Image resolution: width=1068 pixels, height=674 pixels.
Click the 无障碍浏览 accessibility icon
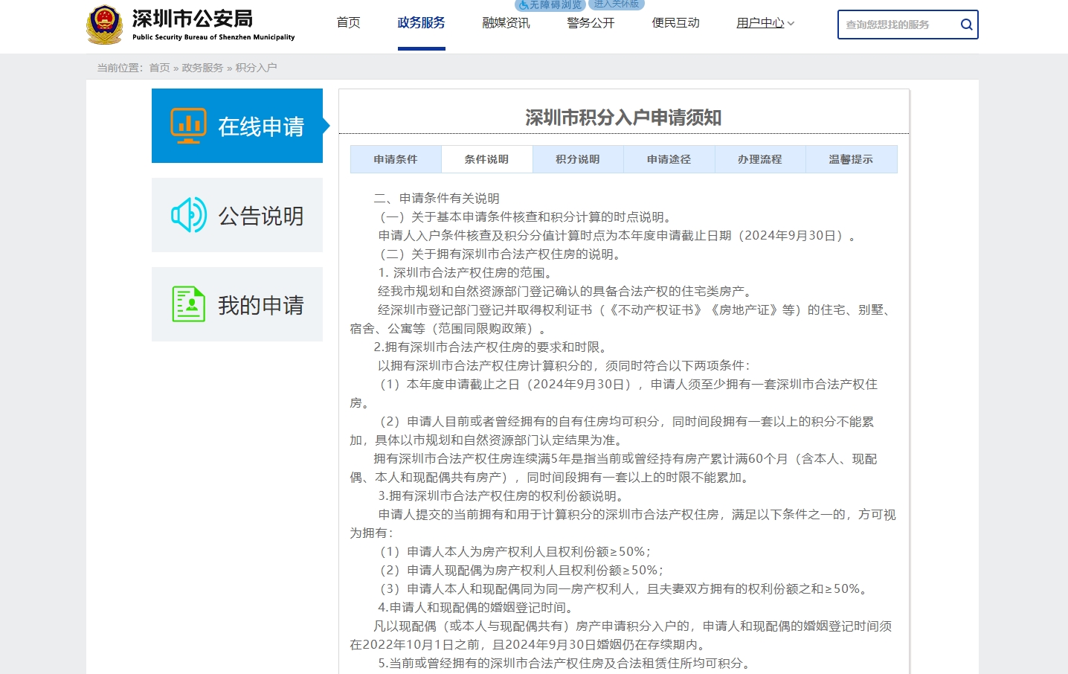click(524, 5)
